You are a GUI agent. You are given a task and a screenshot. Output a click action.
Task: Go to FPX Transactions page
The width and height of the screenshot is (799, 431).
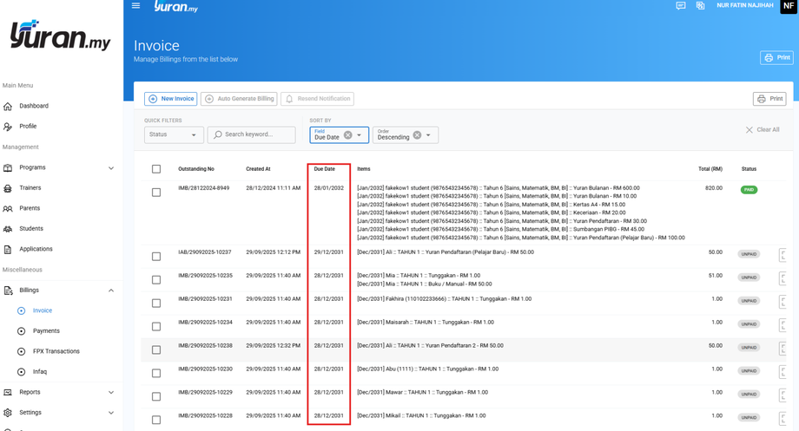(56, 351)
